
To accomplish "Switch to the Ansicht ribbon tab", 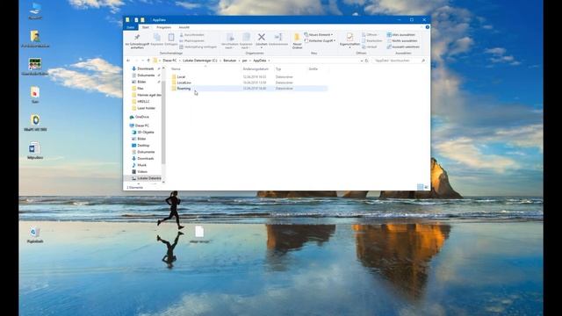I will pyautogui.click(x=184, y=27).
